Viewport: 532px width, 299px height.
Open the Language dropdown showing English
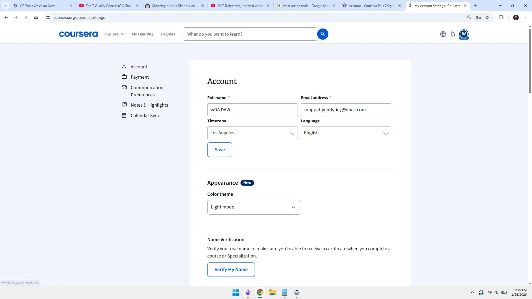pyautogui.click(x=346, y=133)
